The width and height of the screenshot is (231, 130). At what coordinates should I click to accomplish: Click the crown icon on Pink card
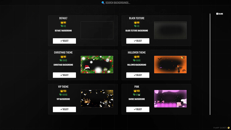tap(135, 91)
